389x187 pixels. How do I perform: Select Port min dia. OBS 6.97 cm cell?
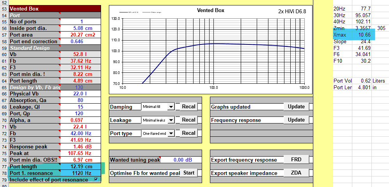pos(81,160)
